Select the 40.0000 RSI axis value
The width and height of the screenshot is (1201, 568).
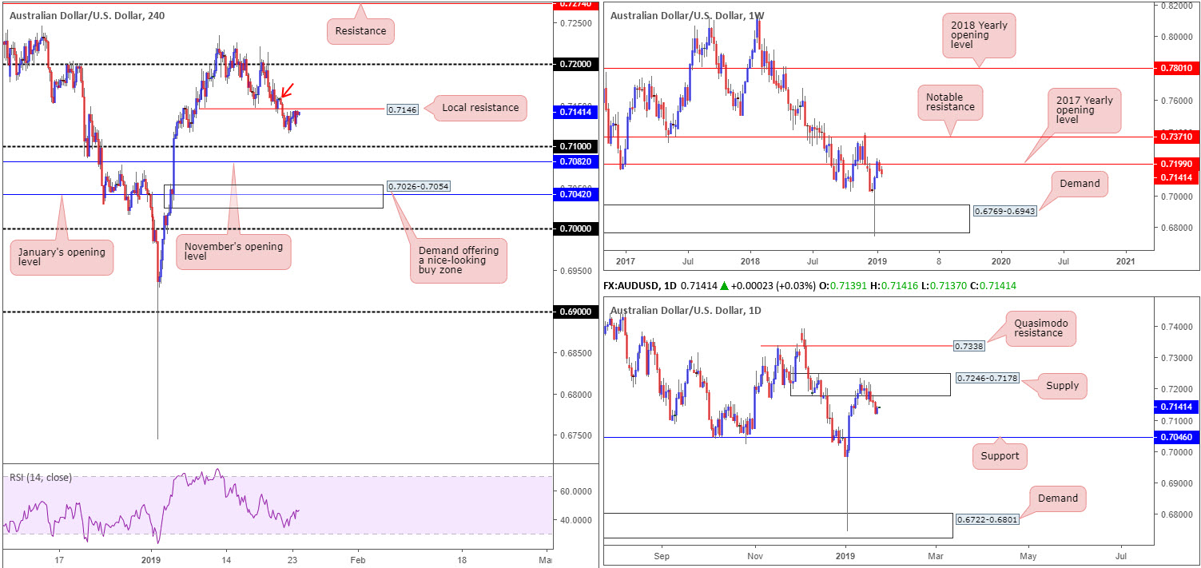point(575,520)
